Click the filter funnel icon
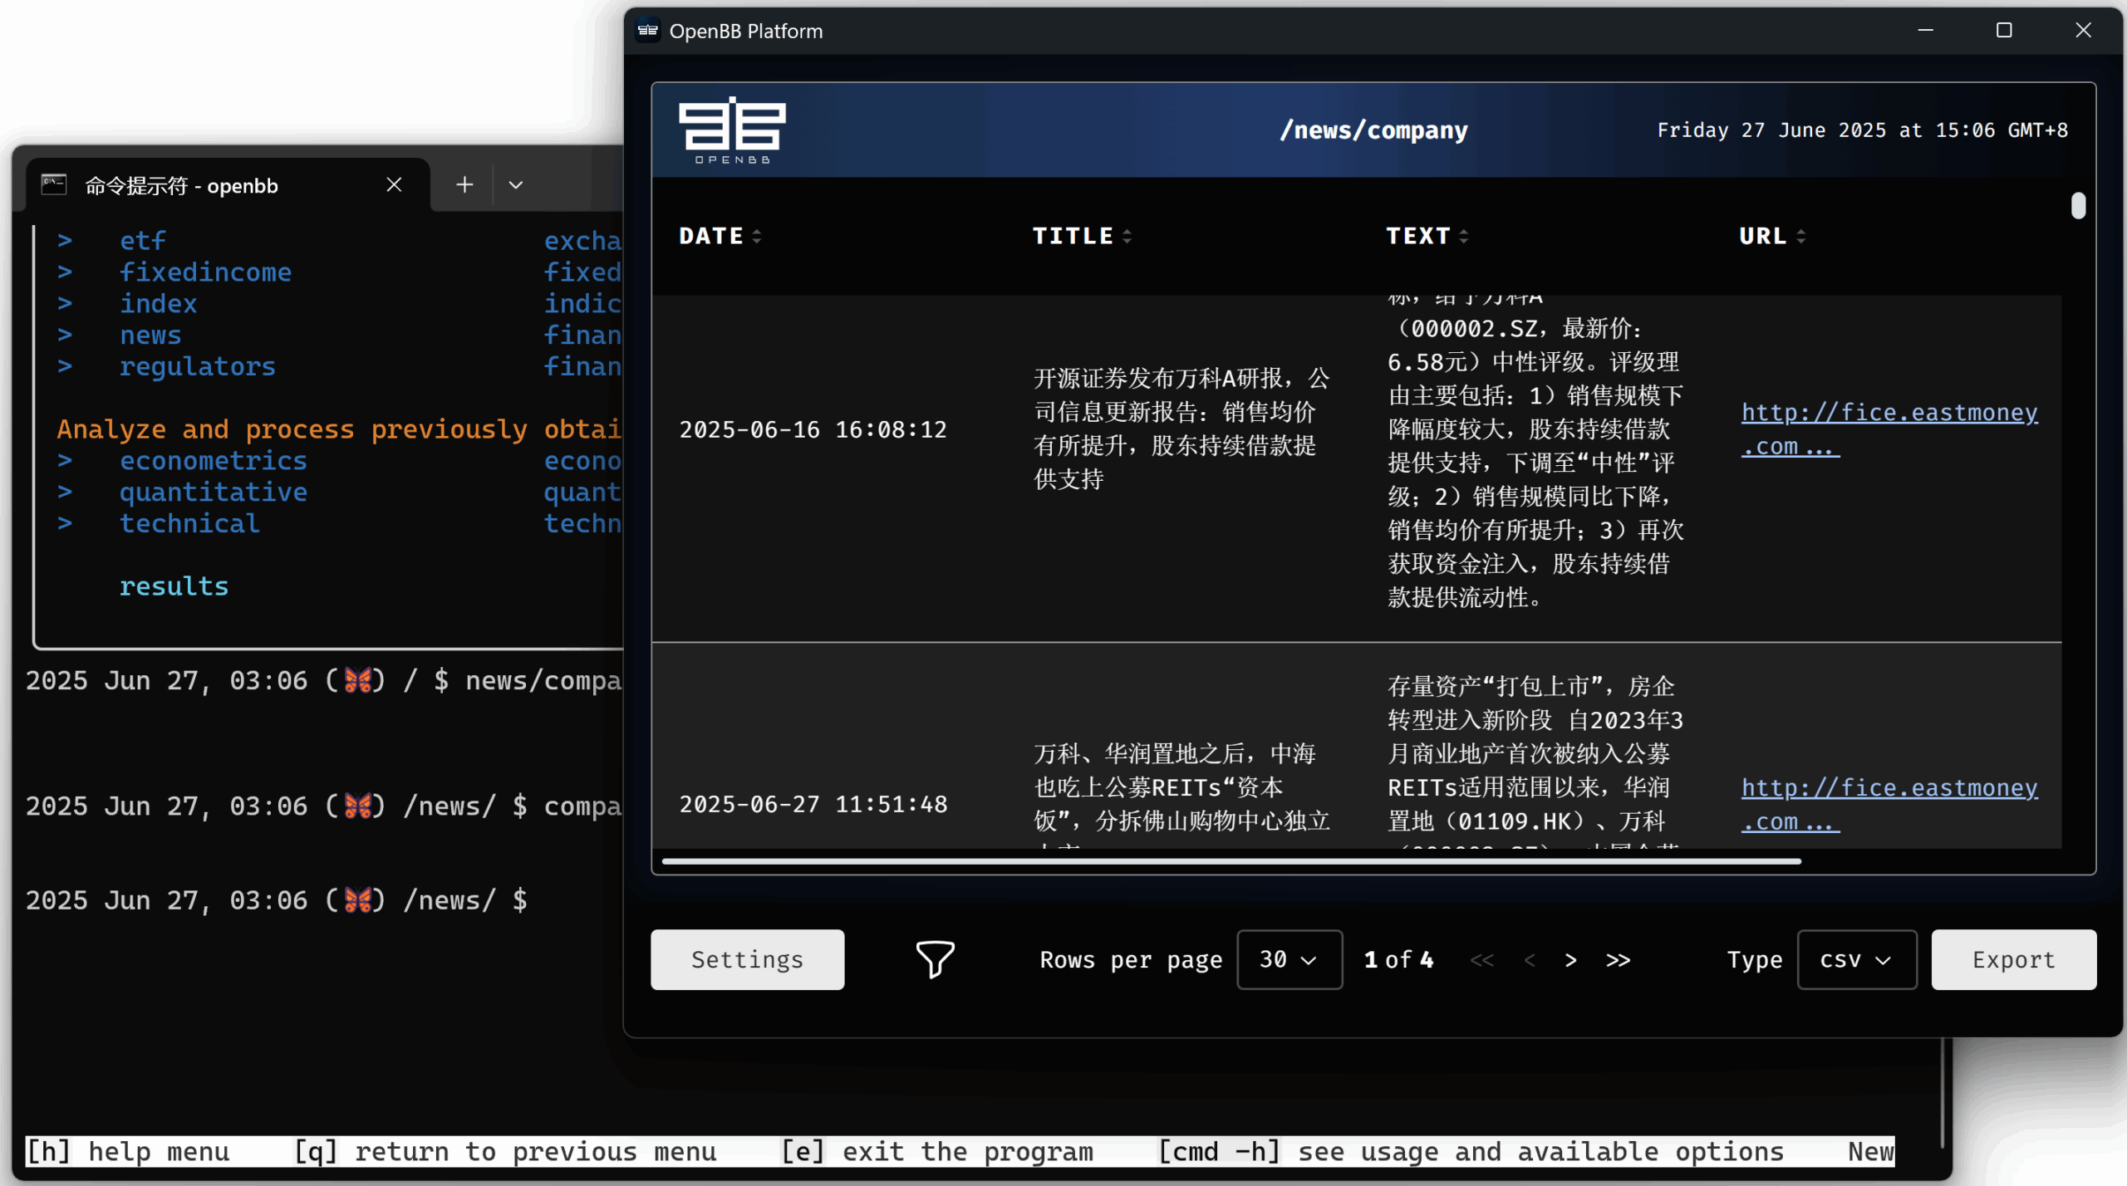 pyautogui.click(x=935, y=959)
